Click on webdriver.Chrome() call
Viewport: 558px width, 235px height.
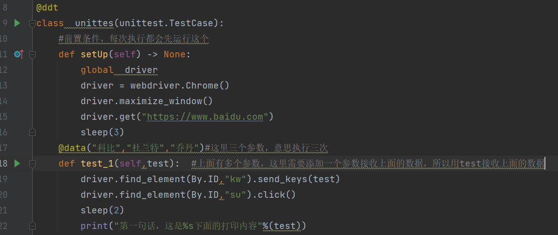pyautogui.click(x=180, y=86)
